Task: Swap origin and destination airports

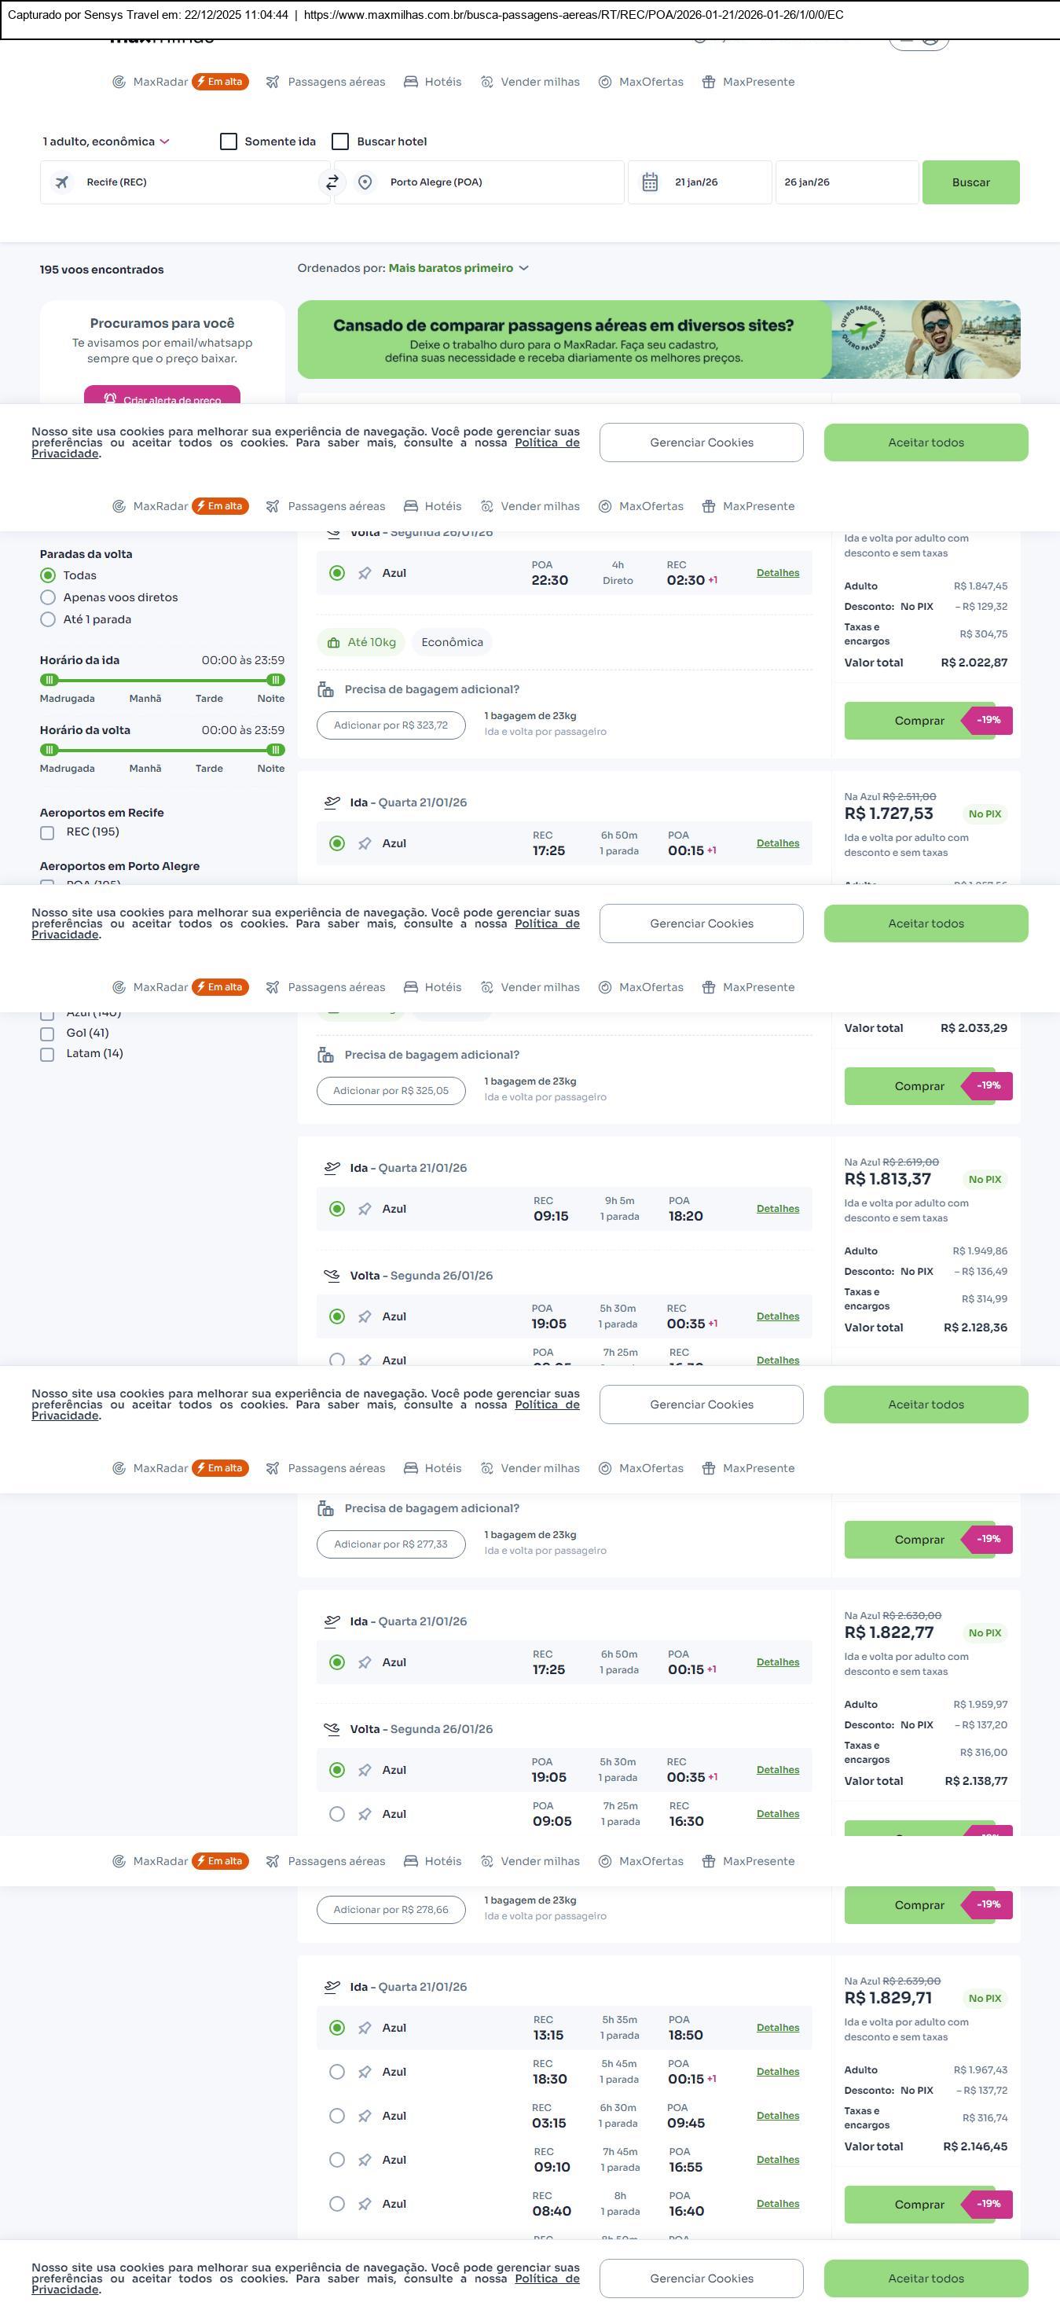Action: (332, 182)
